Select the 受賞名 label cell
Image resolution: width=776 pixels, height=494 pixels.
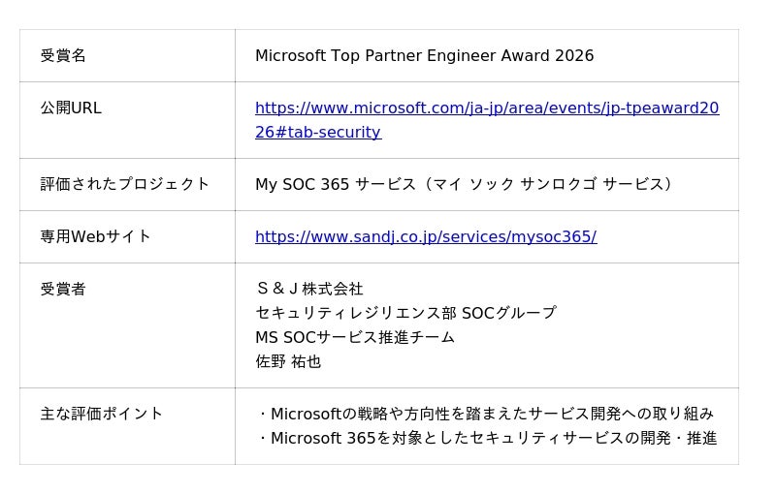point(127,56)
